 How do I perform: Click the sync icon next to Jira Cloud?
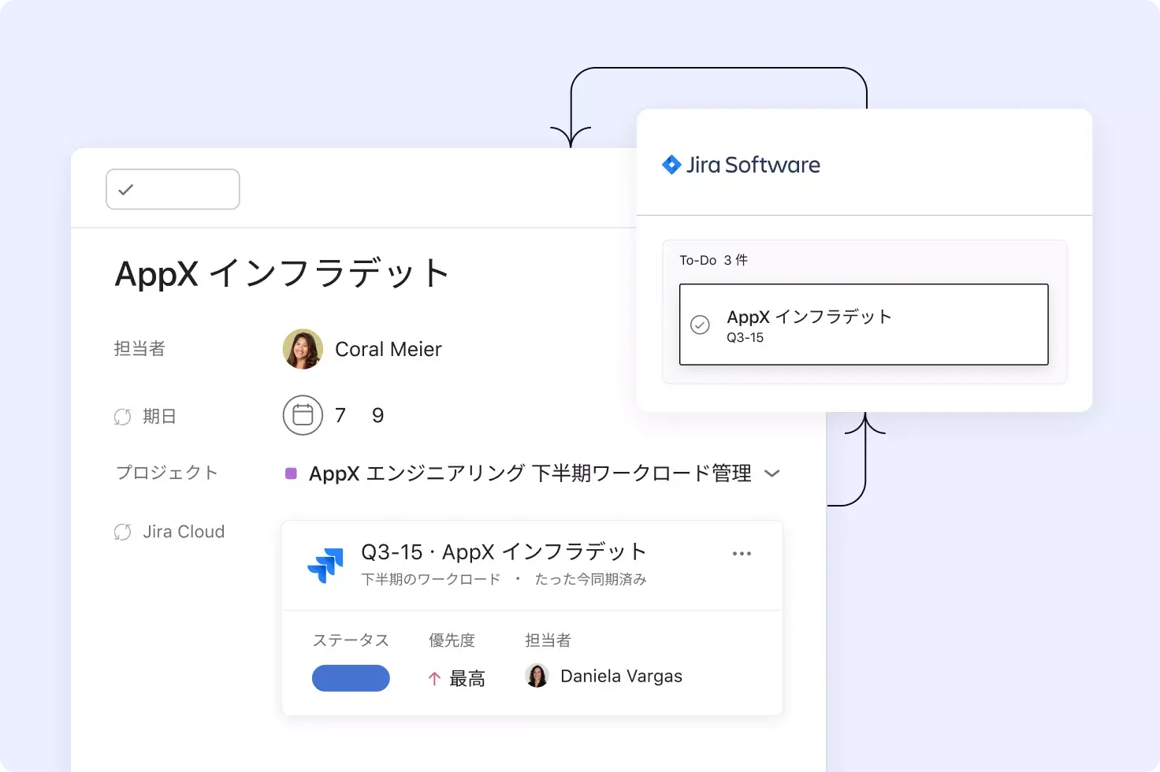122,531
